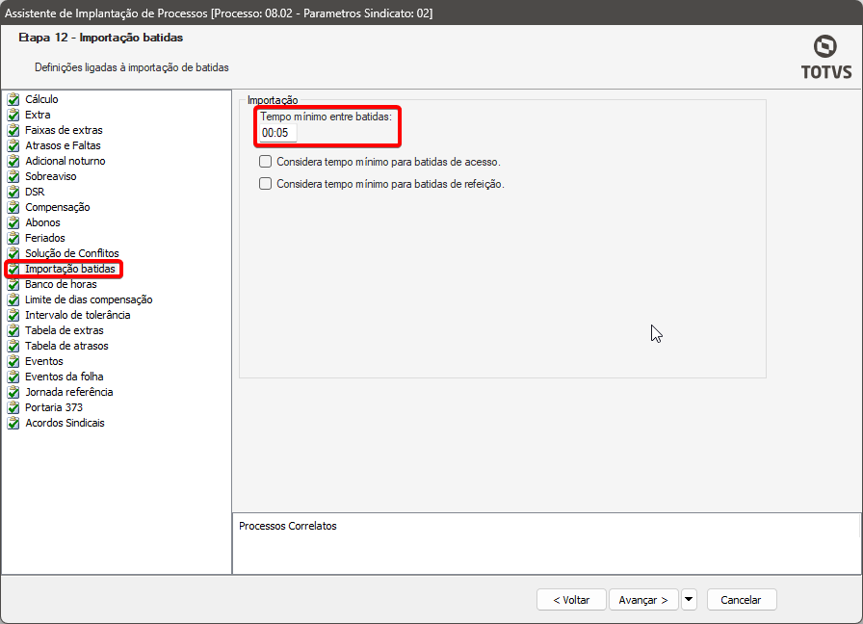The height and width of the screenshot is (624, 863).
Task: Select the DSR step
Action: (35, 192)
